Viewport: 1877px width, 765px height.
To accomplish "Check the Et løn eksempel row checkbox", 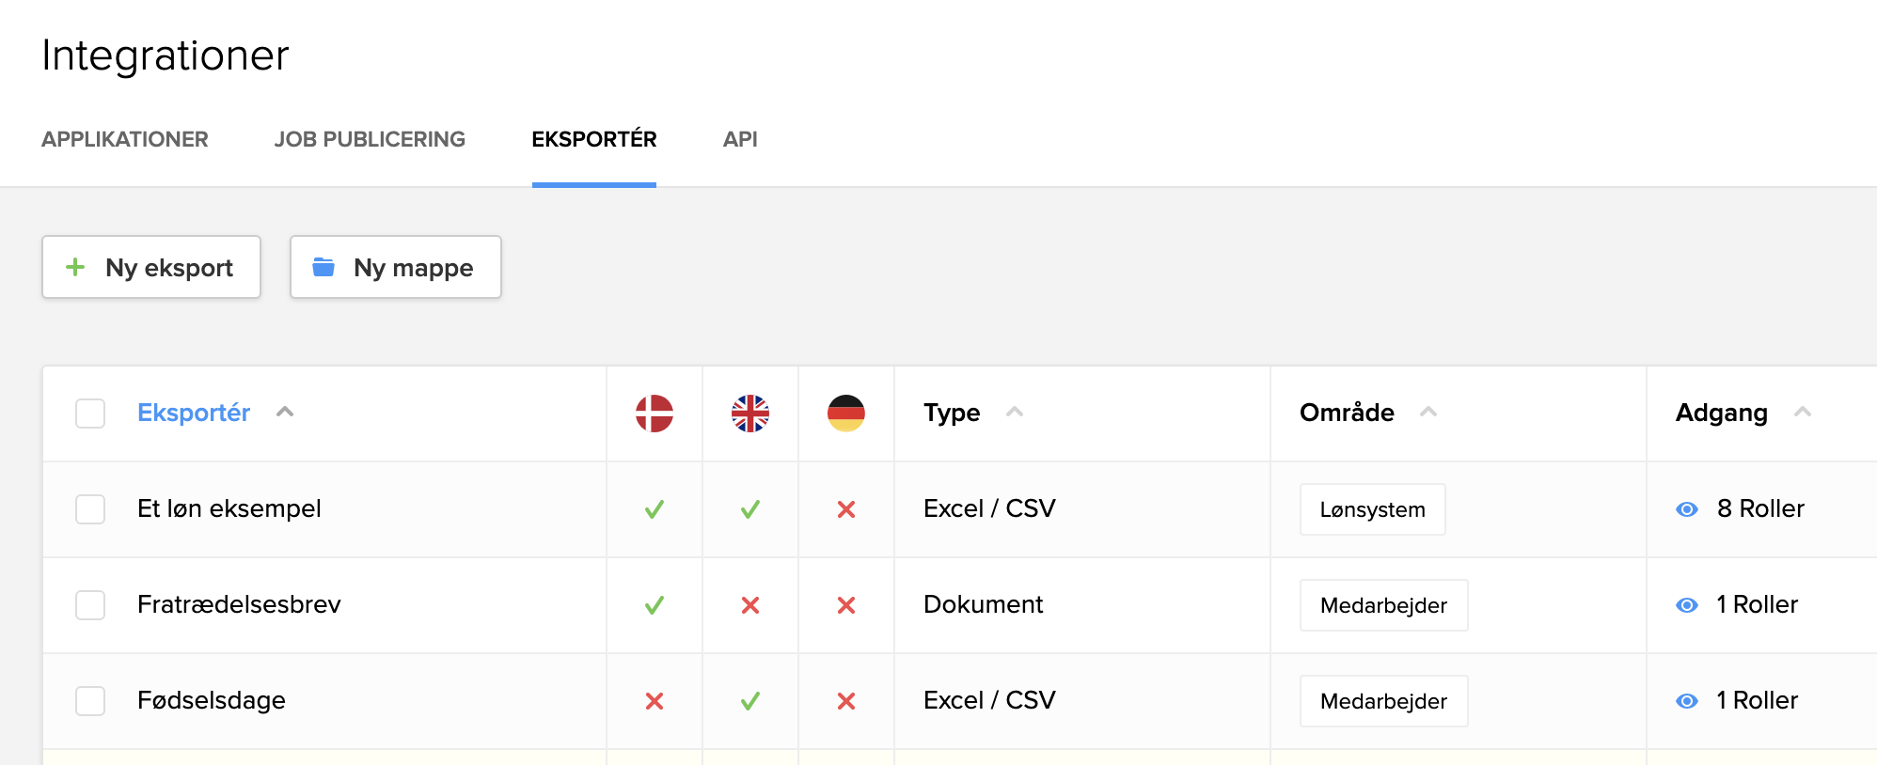I will pos(90,509).
